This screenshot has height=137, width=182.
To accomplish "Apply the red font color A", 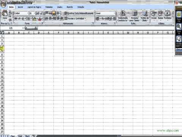I will point(40,19).
